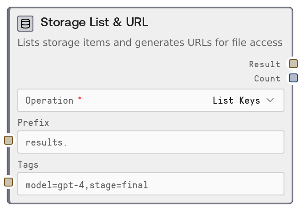300x211 pixels.
Task: Focus the Prefix field containing results.
Action: (150, 142)
